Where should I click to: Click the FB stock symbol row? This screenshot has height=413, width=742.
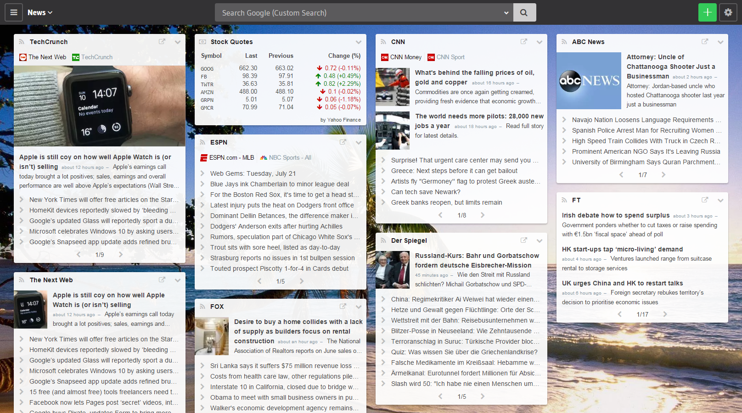281,76
